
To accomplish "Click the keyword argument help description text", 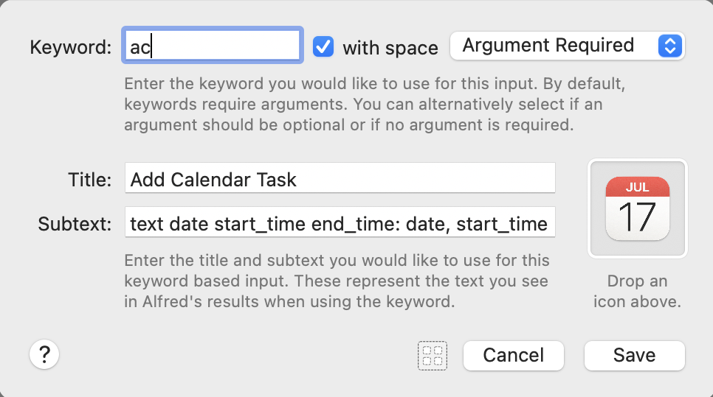I will click(x=375, y=104).
